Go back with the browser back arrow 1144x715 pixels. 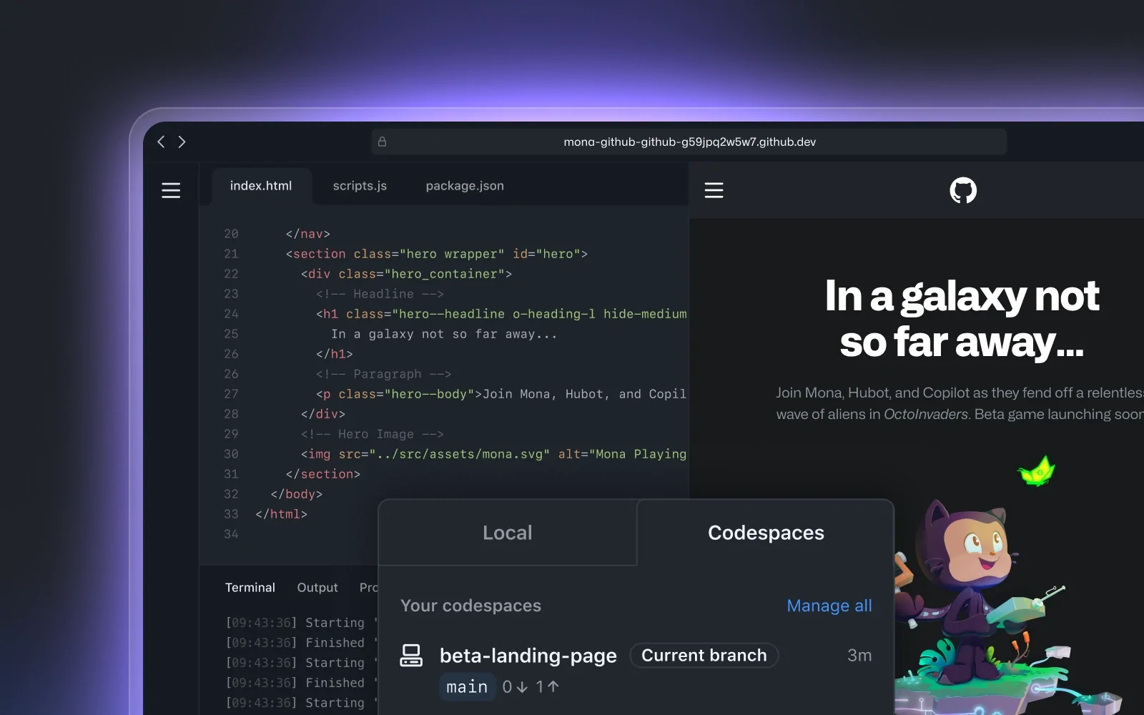click(x=161, y=142)
